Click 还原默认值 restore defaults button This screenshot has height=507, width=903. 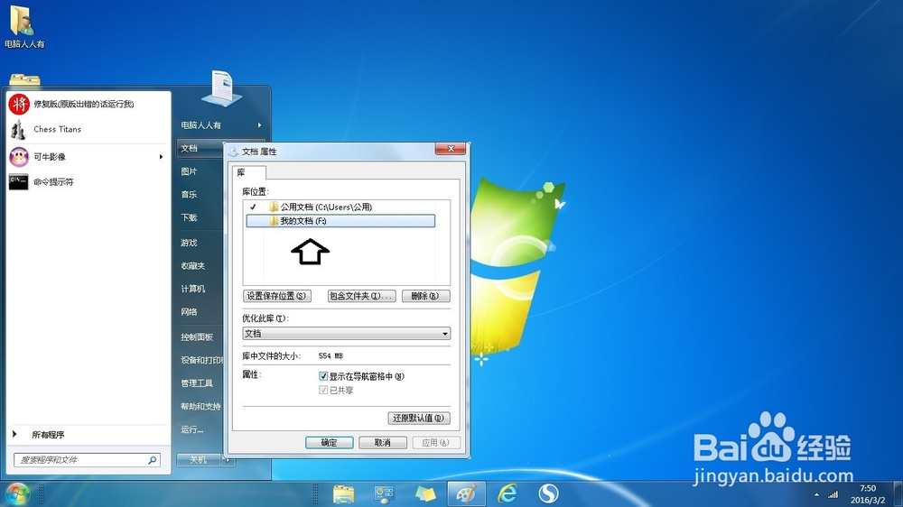coord(419,418)
